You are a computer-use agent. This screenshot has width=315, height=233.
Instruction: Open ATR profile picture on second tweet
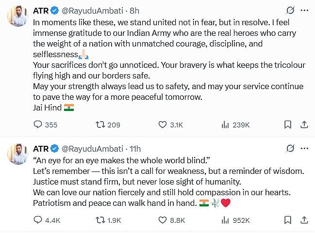pos(17,154)
